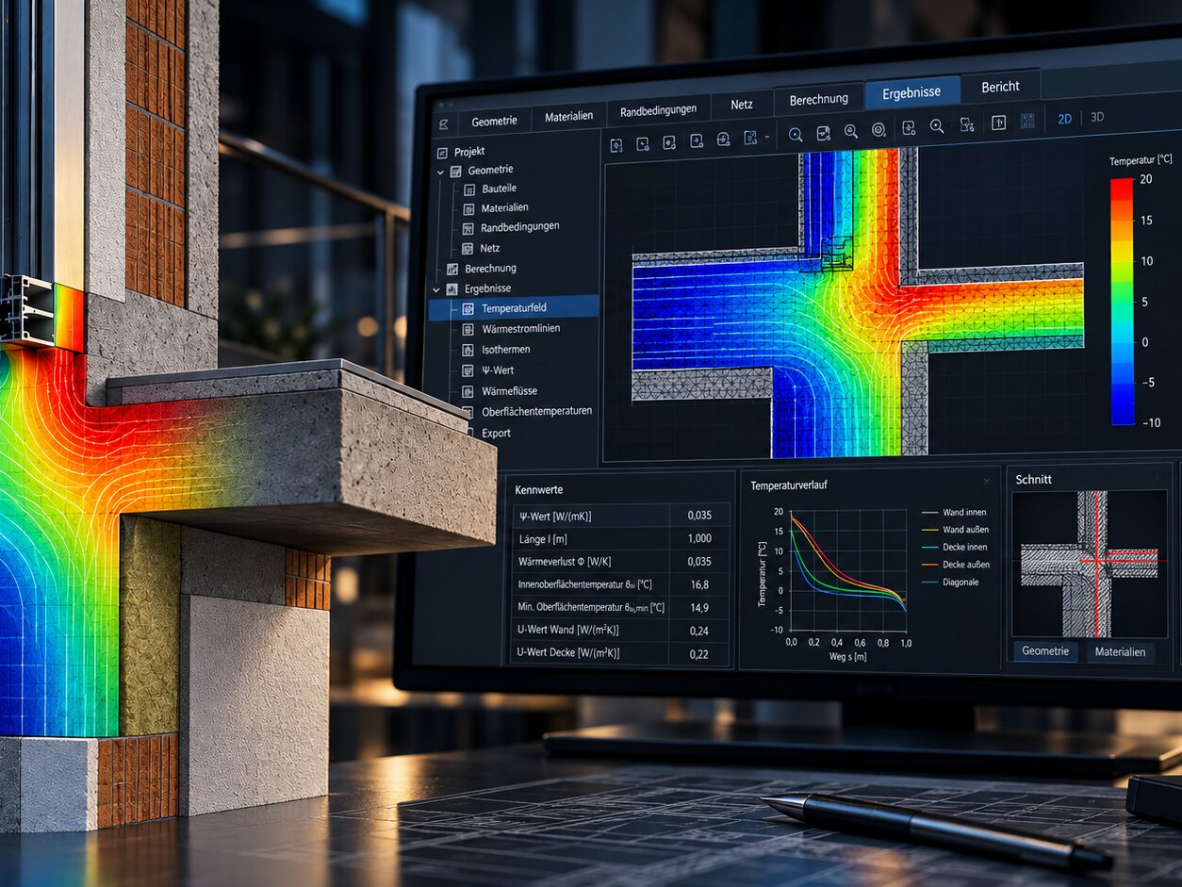Click the U-Wert Wand value 0,24
This screenshot has height=887, width=1182.
point(699,630)
